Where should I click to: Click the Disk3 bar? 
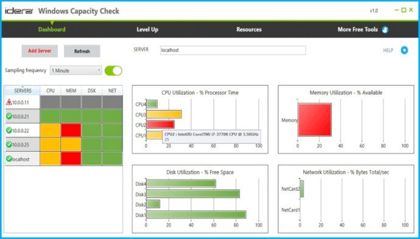point(193,194)
